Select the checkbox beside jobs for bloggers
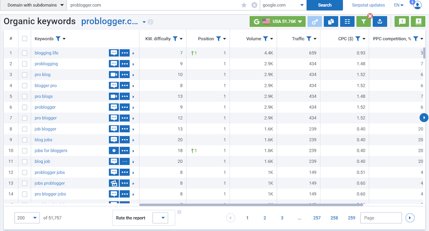The width and height of the screenshot is (429, 231). click(24, 151)
